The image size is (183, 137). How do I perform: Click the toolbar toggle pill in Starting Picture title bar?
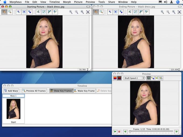coord(88,7)
